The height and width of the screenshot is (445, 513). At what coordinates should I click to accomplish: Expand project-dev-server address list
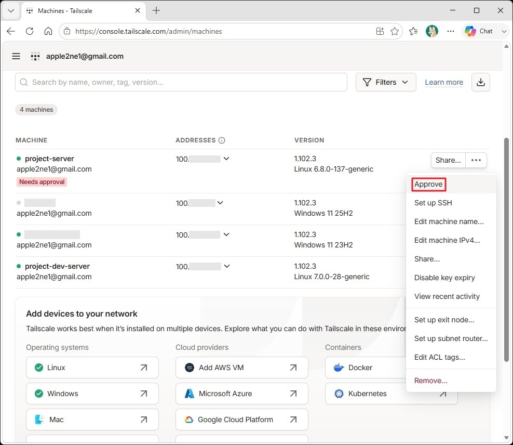point(227,266)
